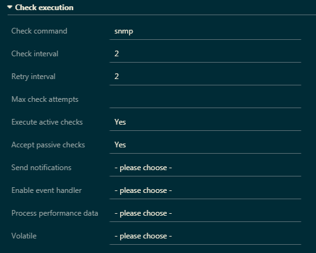Collapse the Check execution section triangle
316x253 pixels.
(9, 7)
